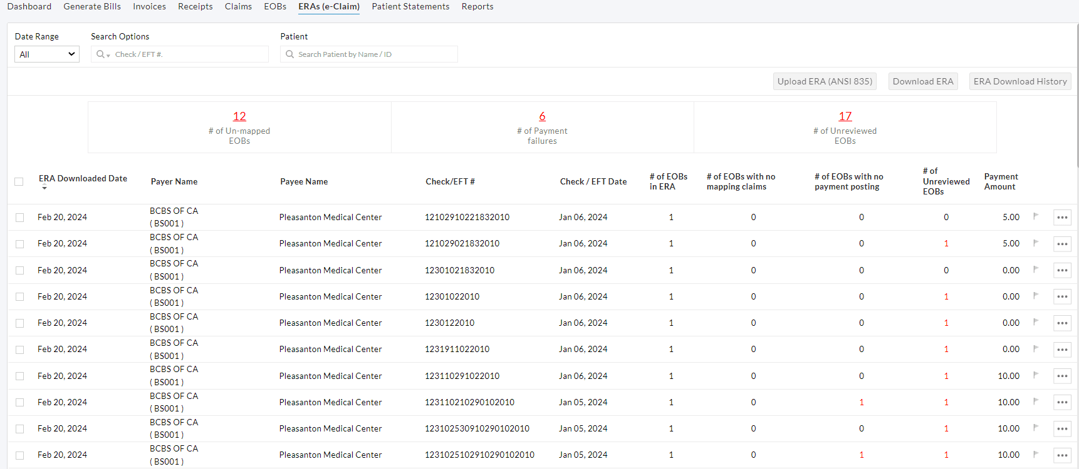Click flag icon for check 12301022010
Screen dimensions: 1079x469
[1036, 296]
